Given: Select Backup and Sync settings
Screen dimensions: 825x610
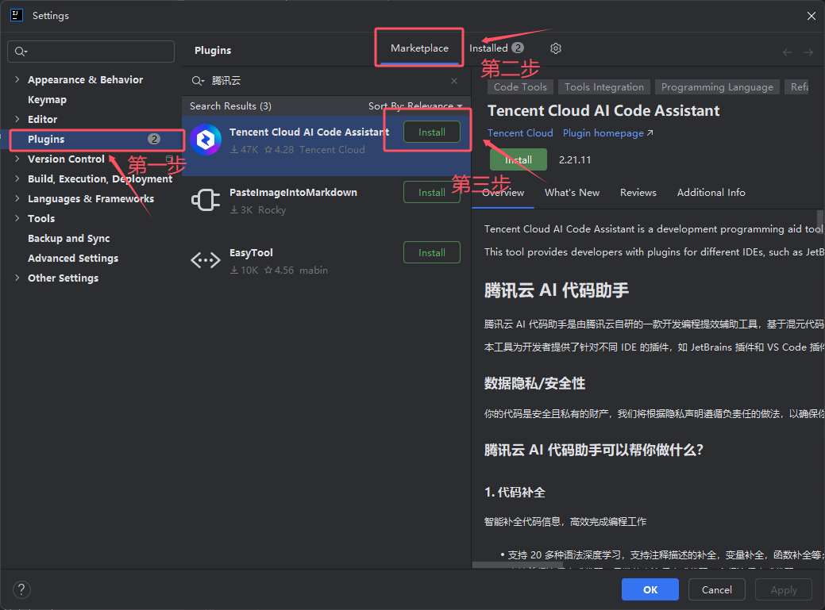Looking at the screenshot, I should pos(68,239).
